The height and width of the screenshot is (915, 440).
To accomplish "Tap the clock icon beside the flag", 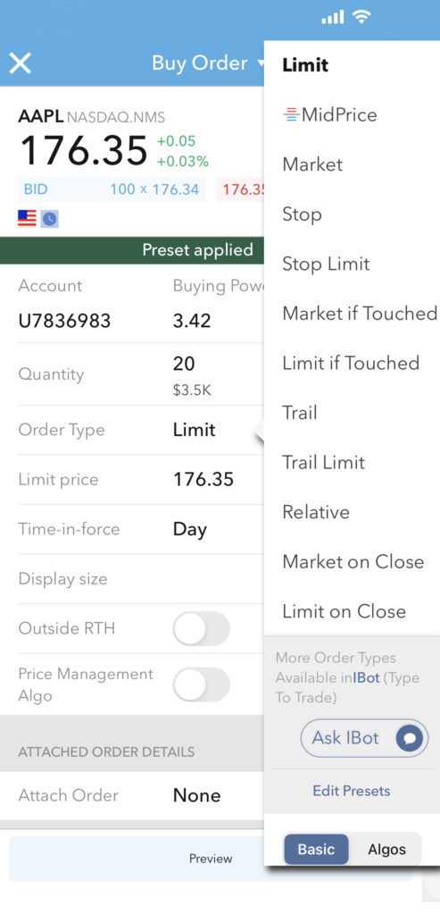I will [x=50, y=219].
